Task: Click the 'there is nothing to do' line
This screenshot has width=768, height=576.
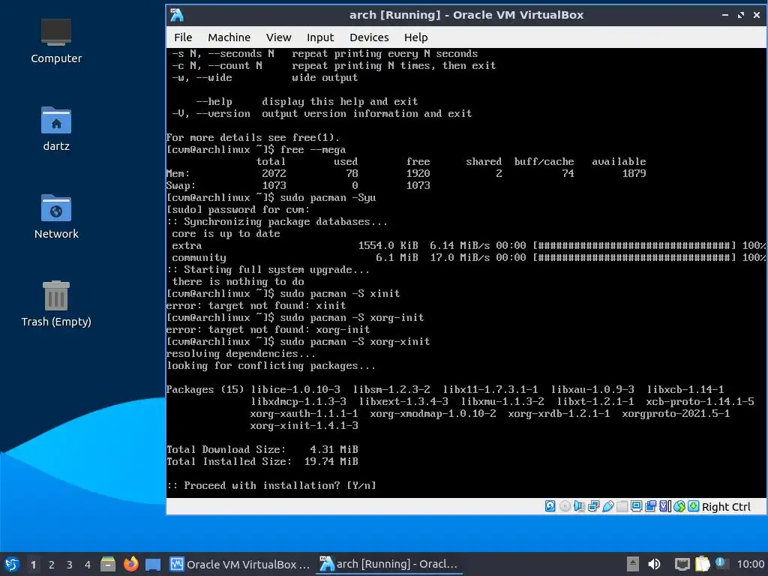Action: pyautogui.click(x=238, y=282)
